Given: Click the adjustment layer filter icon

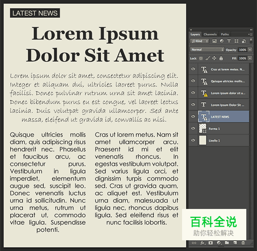Looking at the screenshot, I should point(222,41).
